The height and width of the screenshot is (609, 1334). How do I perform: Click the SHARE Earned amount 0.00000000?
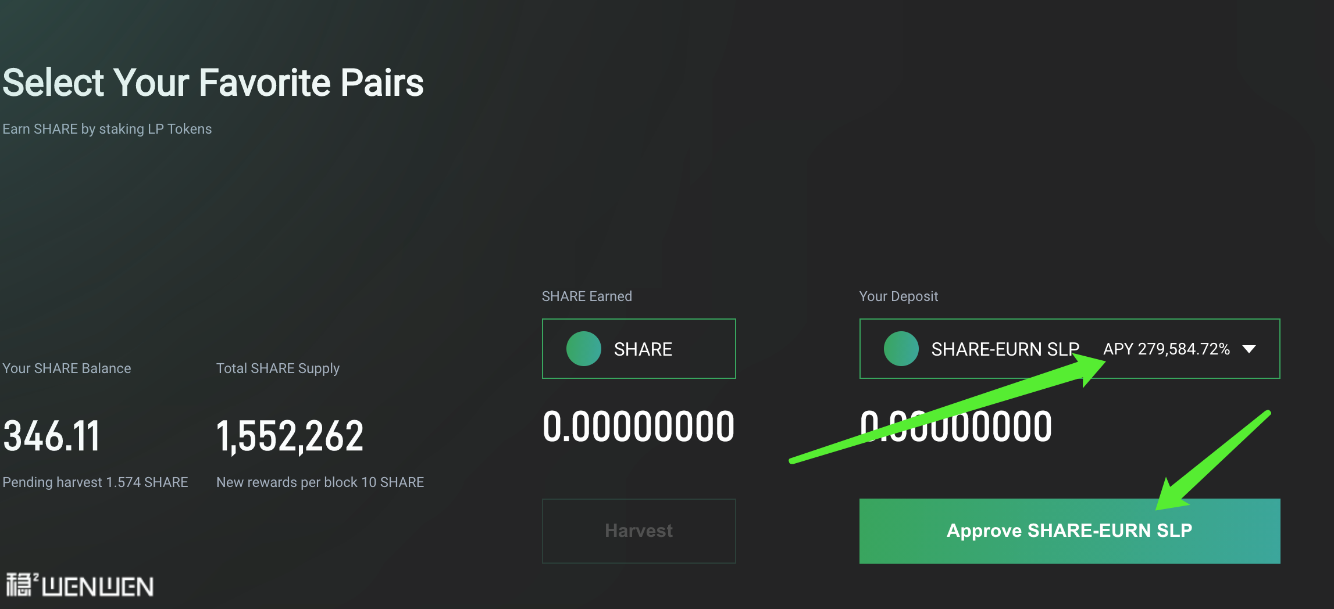pos(639,427)
